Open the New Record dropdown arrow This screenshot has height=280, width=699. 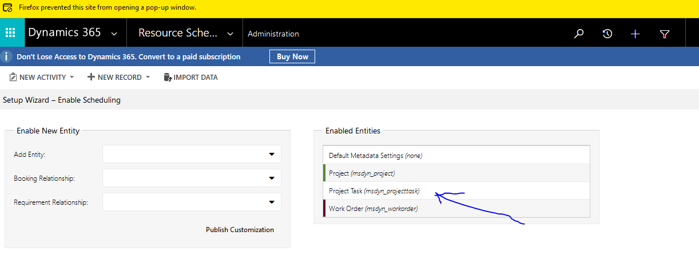pos(148,78)
